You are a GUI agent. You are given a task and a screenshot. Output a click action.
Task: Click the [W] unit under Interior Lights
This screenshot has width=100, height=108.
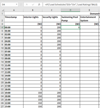pyautogui.click(x=33, y=24)
